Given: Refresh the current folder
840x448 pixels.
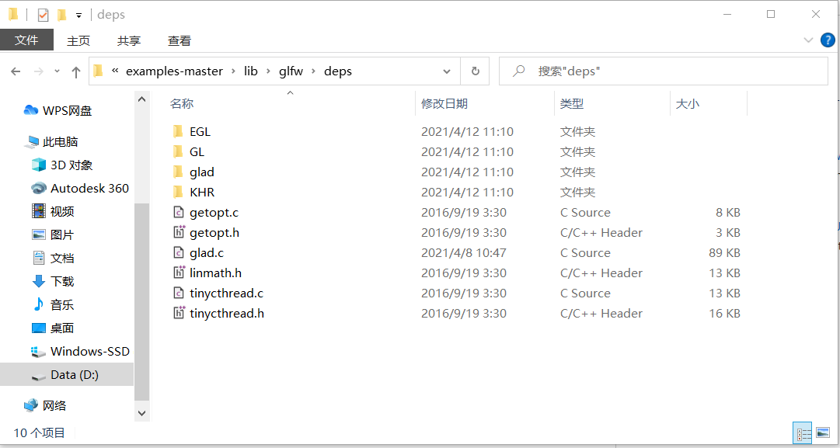Looking at the screenshot, I should [476, 71].
